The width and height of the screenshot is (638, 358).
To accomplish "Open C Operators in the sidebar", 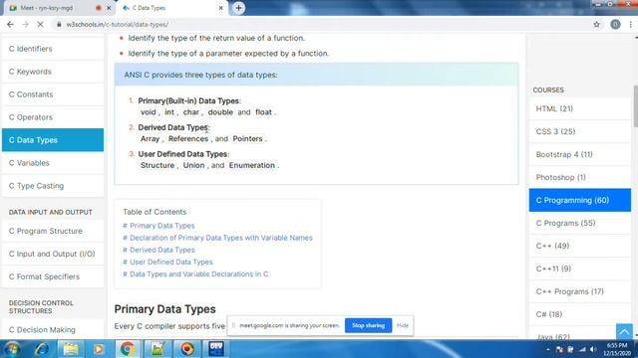I will tap(53, 117).
